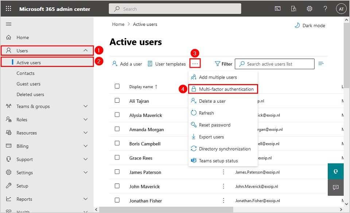Collapse the Users section in the sidebar
Screen dimensions: 350x213
85,50
